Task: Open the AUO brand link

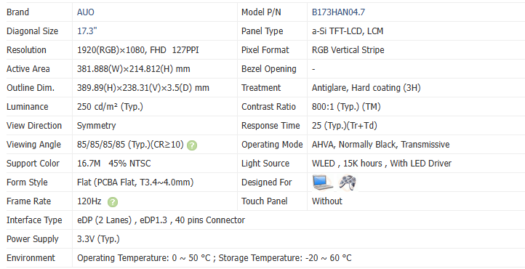Action: point(86,12)
